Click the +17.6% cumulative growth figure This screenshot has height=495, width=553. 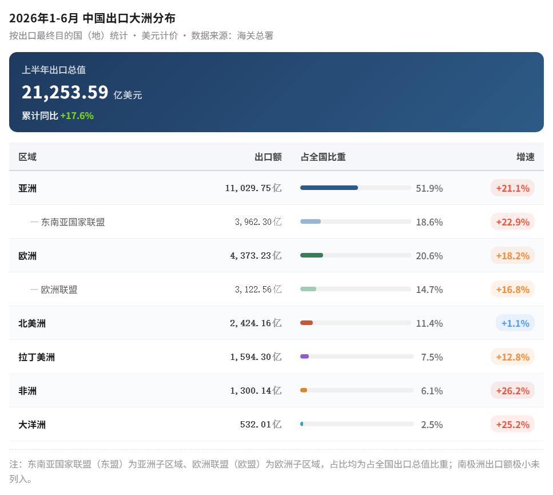point(77,116)
